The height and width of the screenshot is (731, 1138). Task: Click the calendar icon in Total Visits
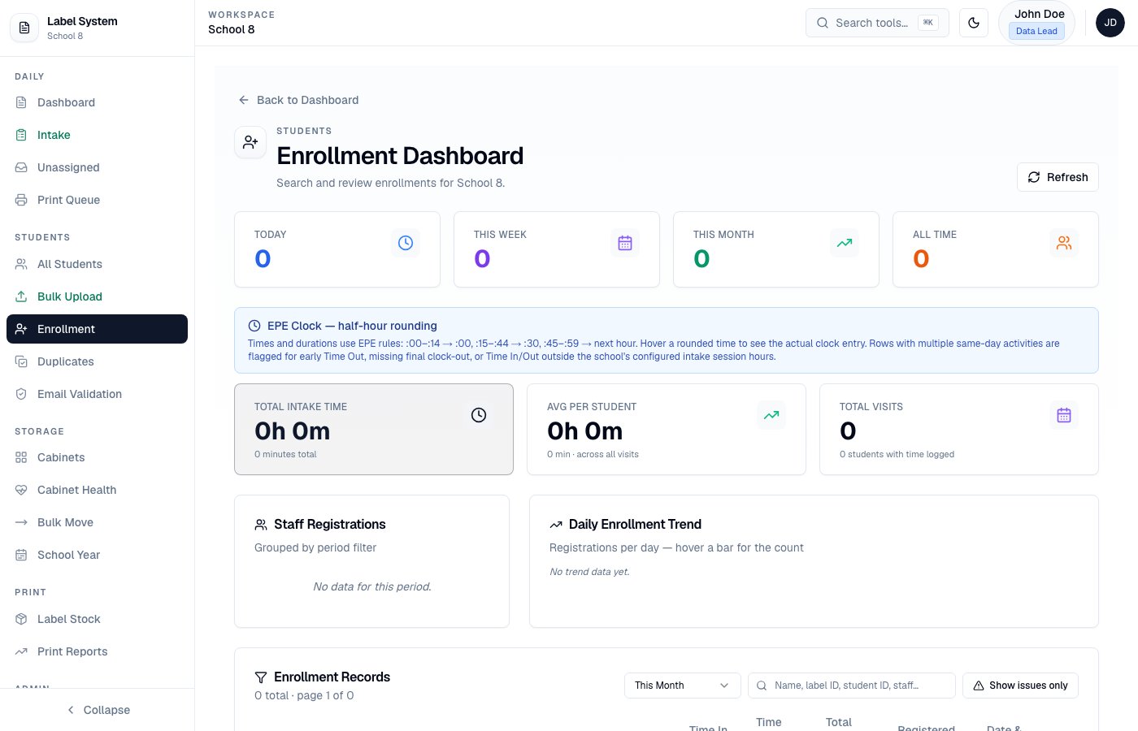click(x=1064, y=415)
